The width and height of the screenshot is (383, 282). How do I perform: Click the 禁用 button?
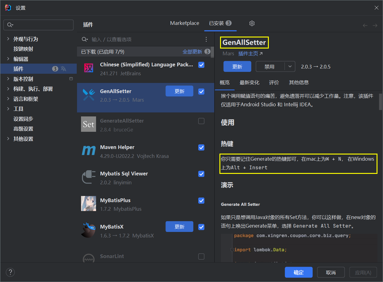point(270,66)
